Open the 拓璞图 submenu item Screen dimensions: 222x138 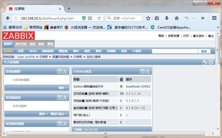coord(111,51)
